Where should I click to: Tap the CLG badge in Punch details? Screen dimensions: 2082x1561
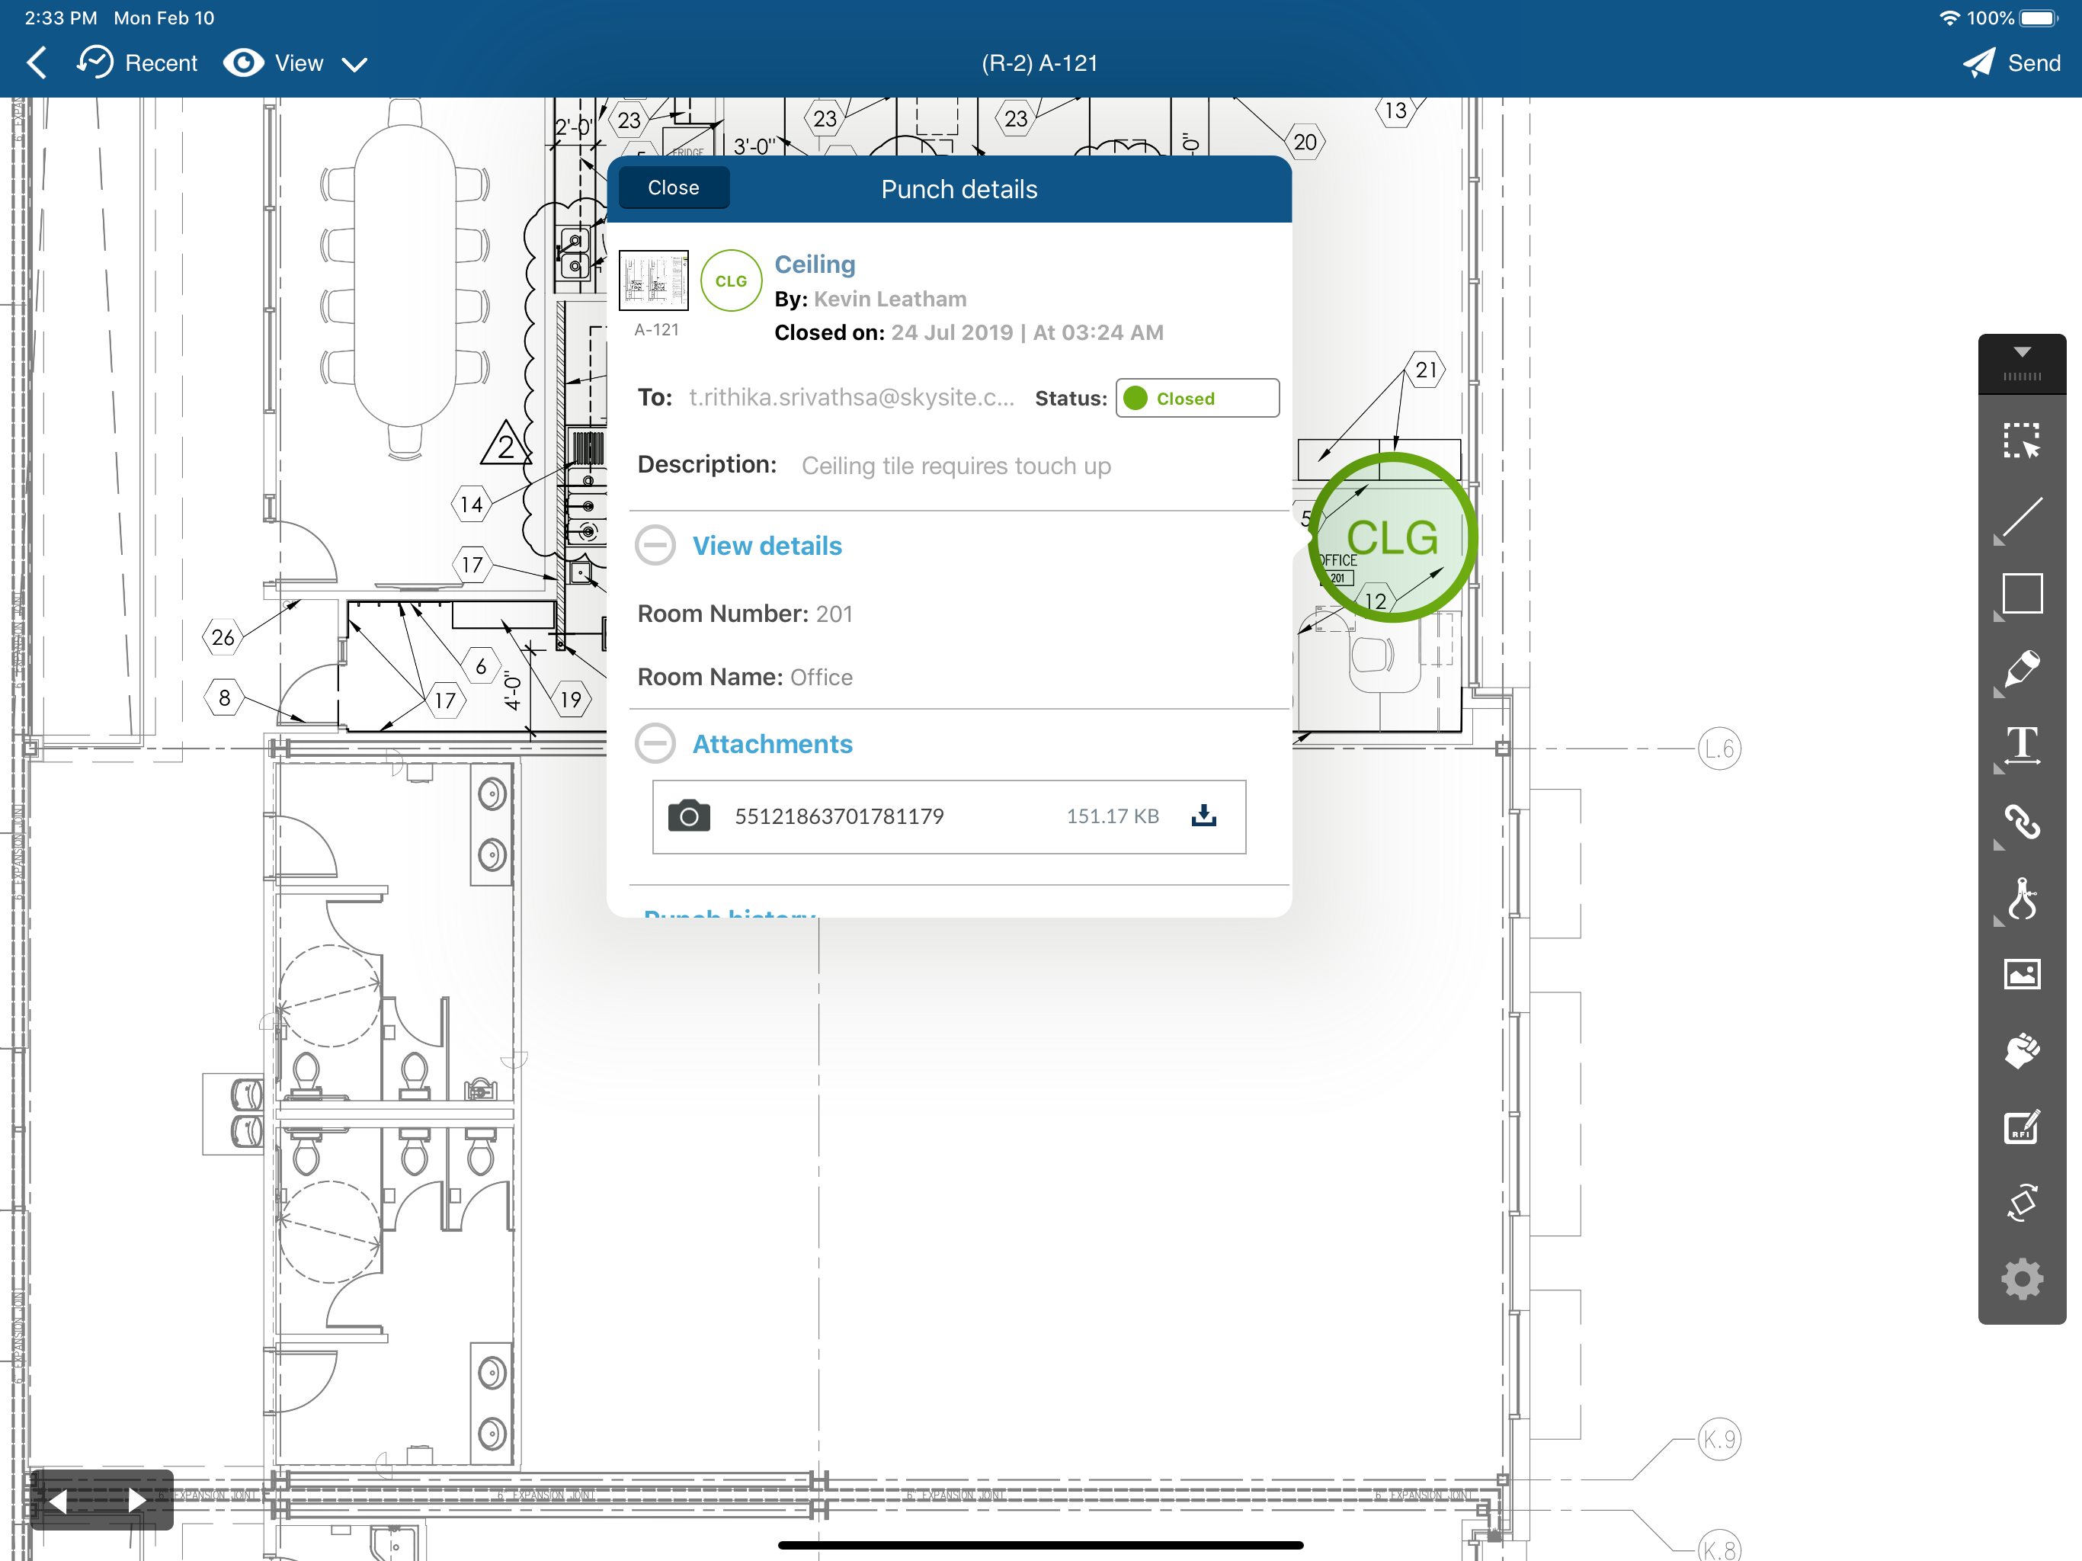coord(730,280)
